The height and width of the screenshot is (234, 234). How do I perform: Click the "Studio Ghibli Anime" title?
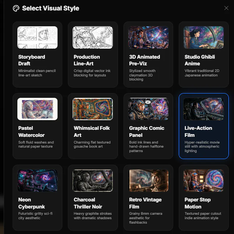pos(200,60)
